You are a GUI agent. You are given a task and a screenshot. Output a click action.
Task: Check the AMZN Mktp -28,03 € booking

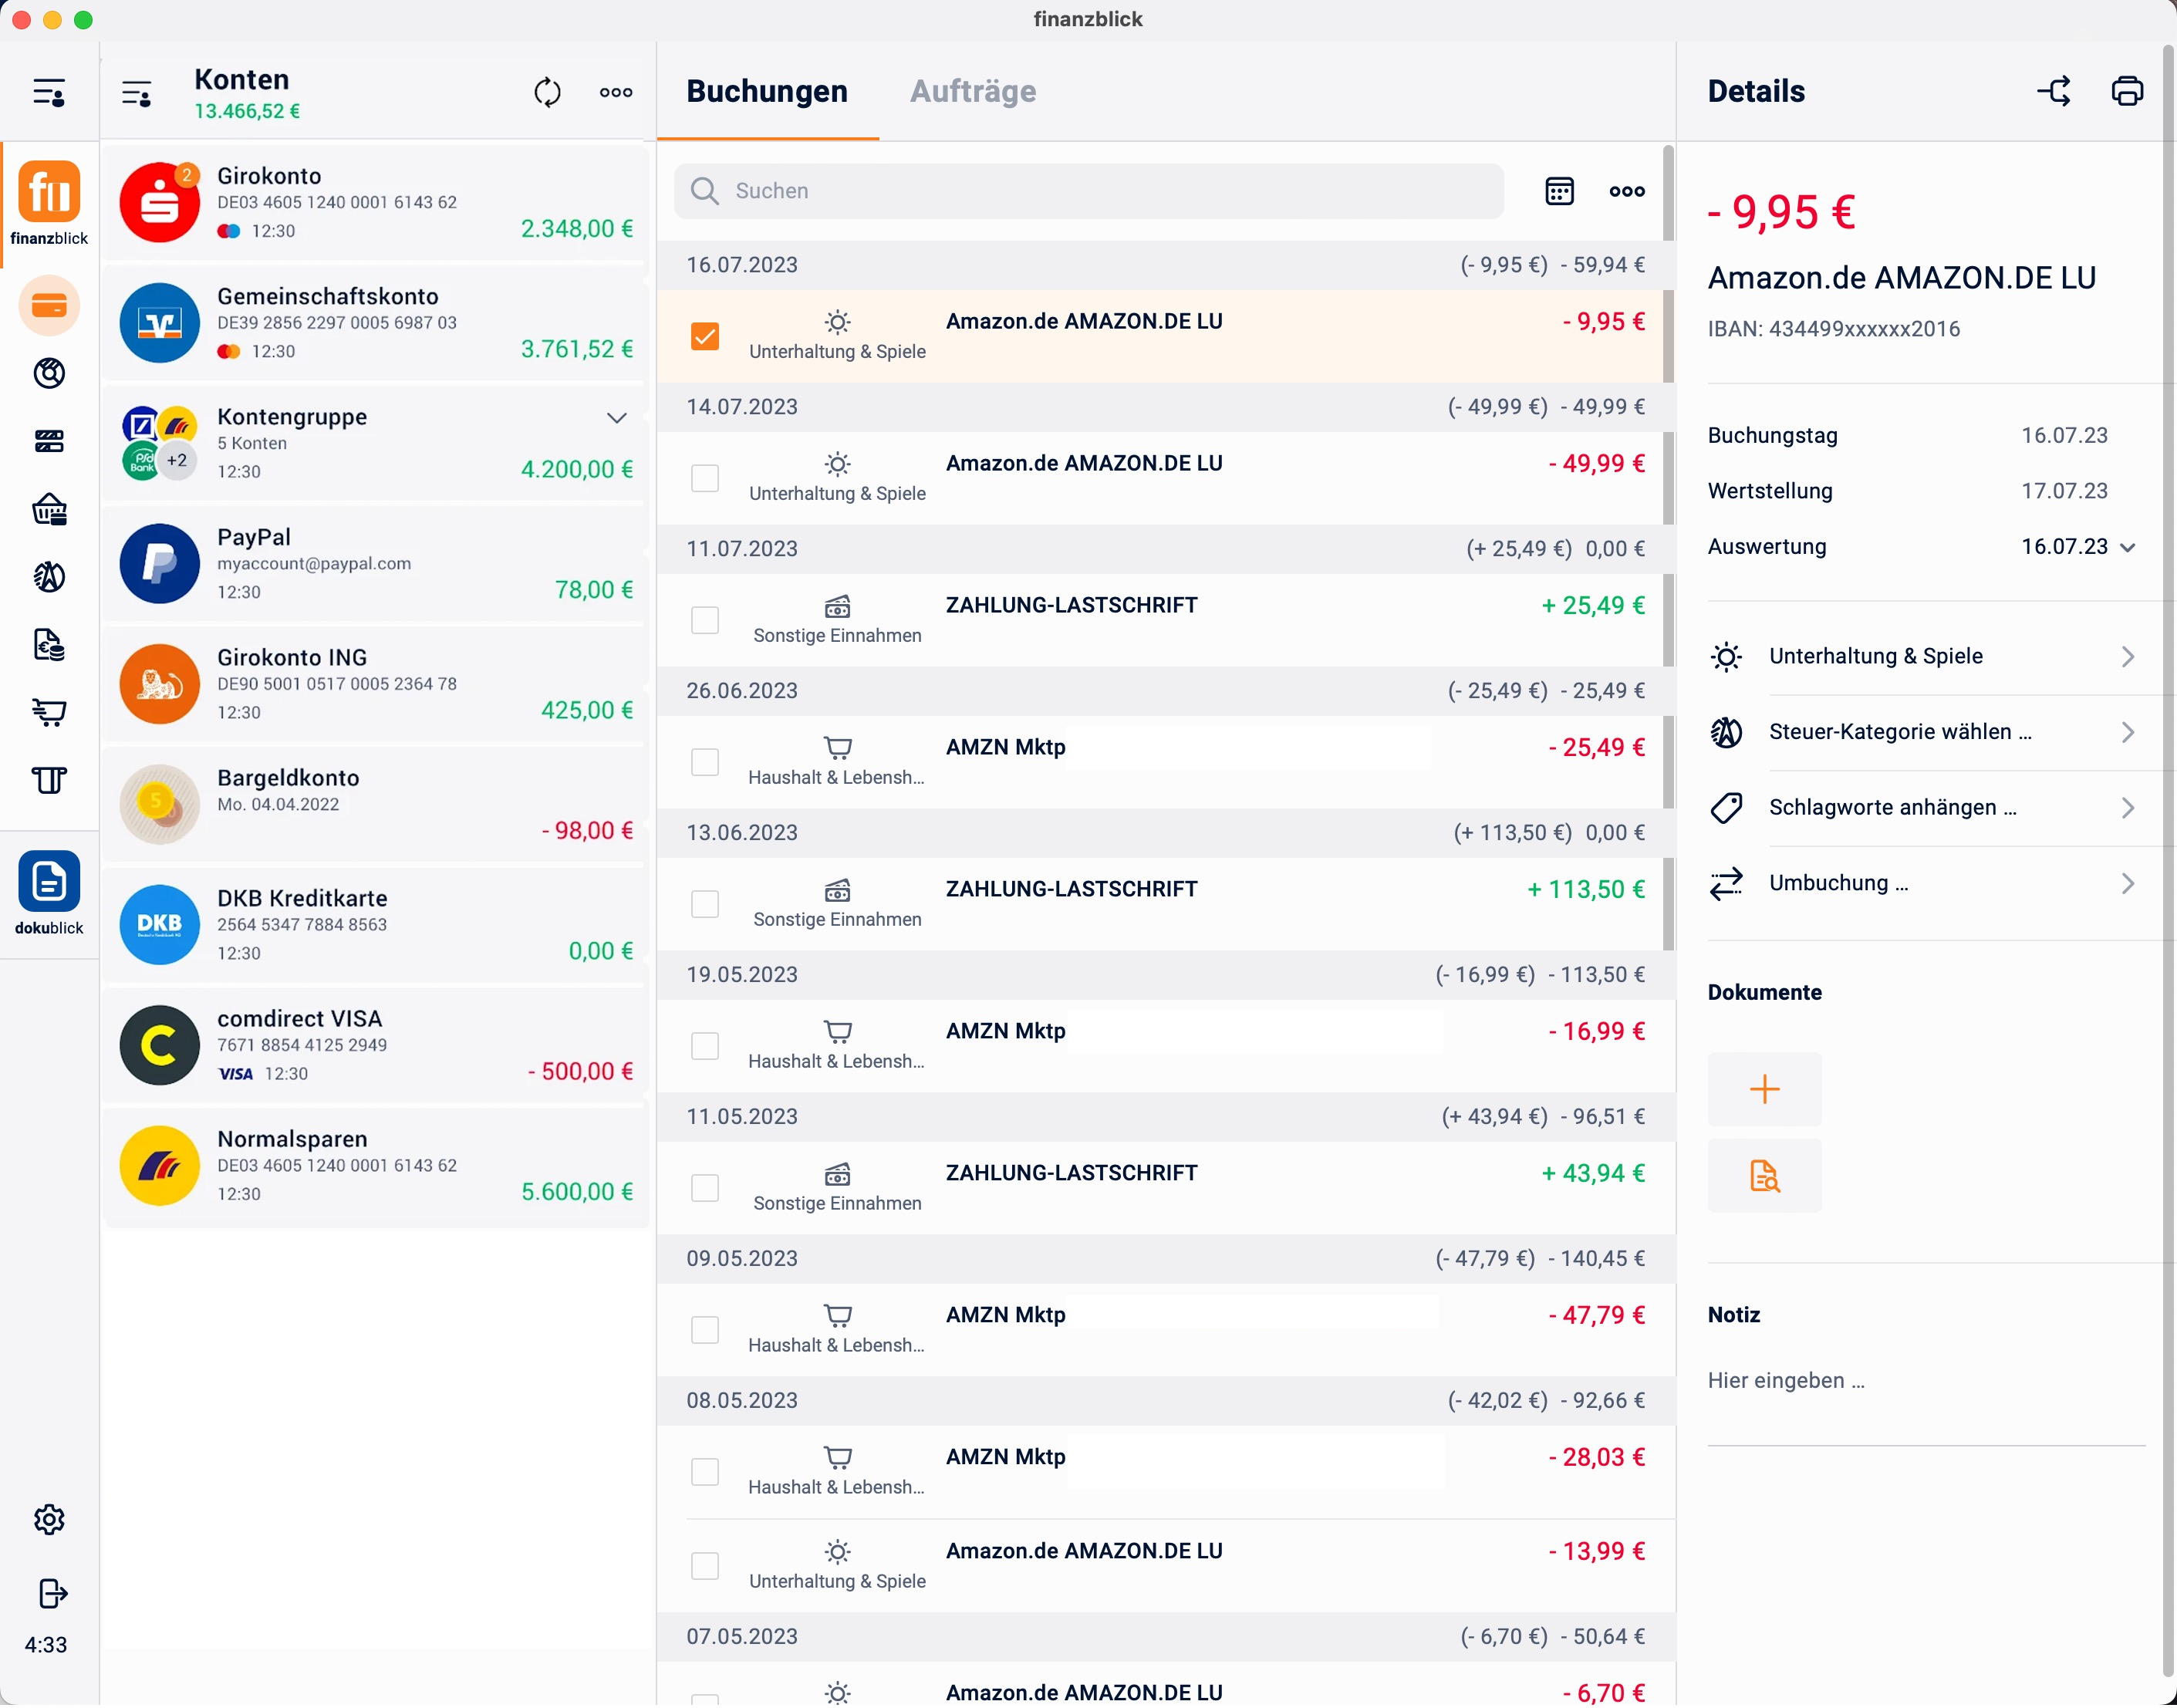[x=705, y=1473]
